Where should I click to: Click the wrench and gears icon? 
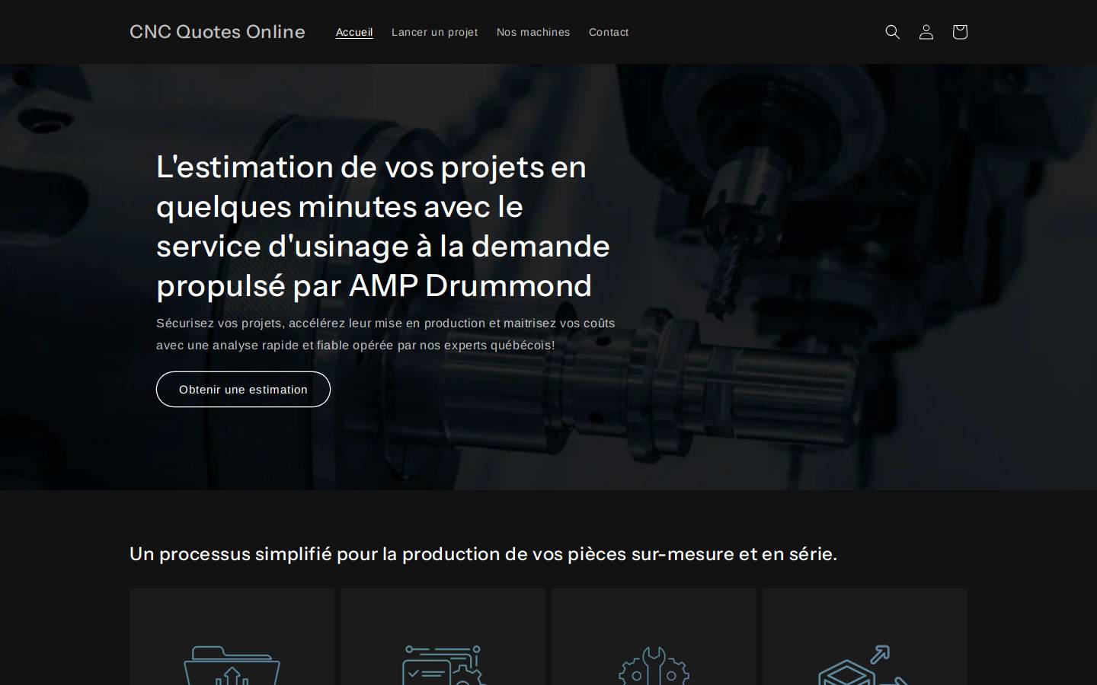[654, 665]
